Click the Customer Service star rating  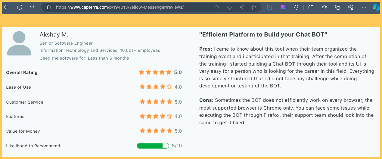click(156, 102)
